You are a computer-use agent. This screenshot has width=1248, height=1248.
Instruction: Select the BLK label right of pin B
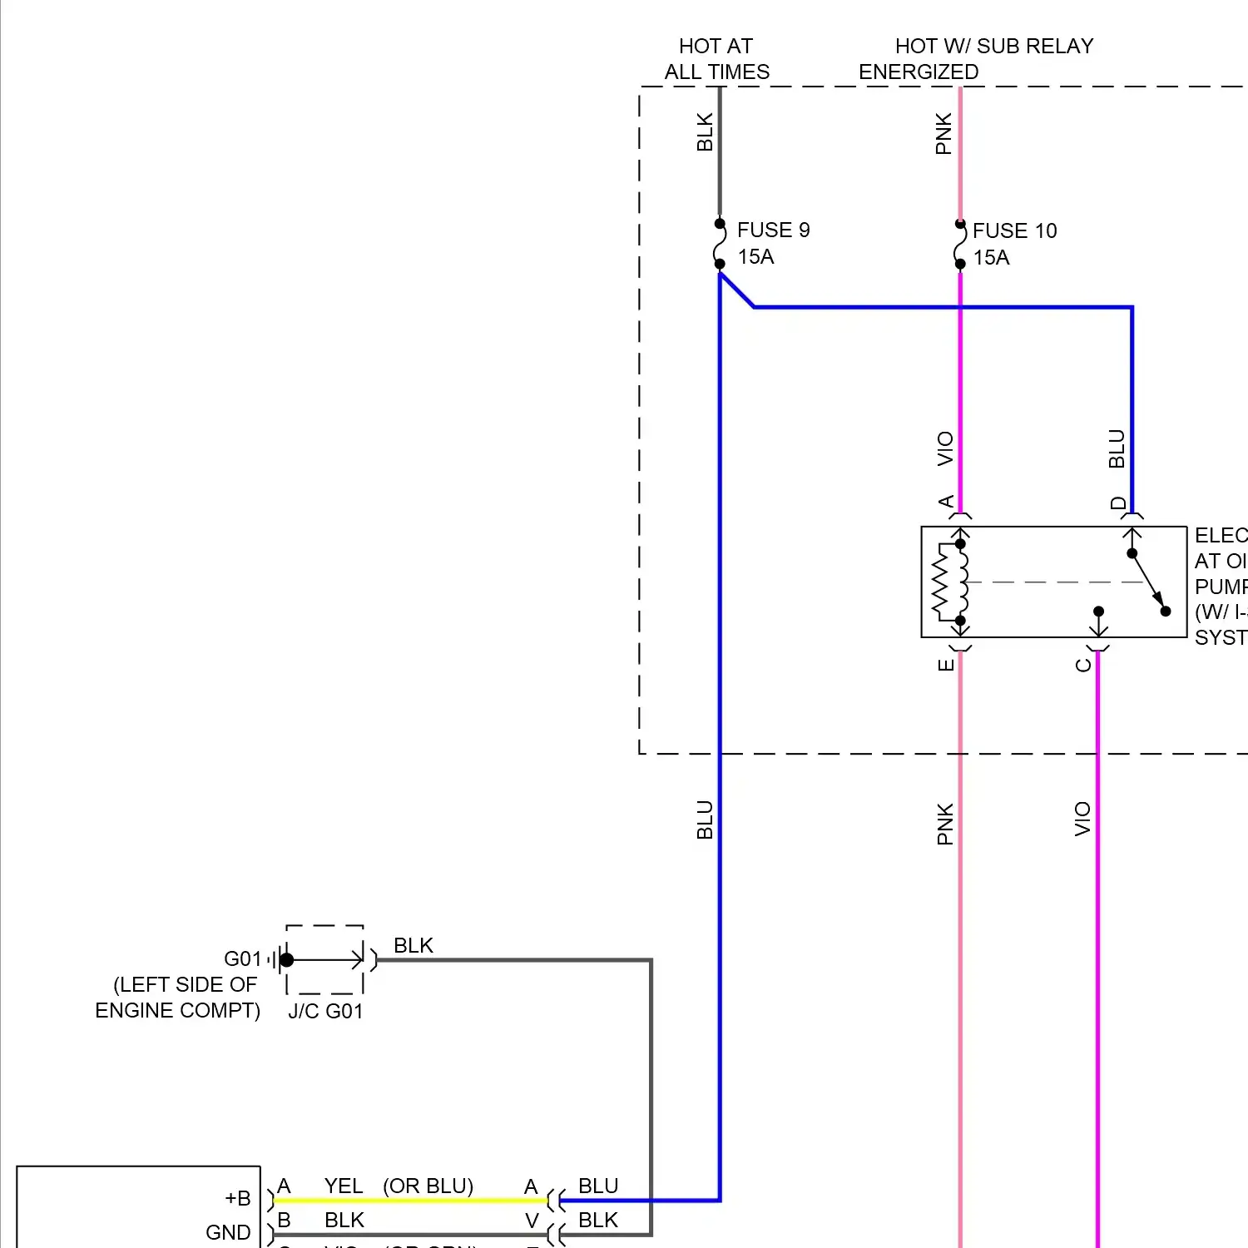click(344, 1220)
